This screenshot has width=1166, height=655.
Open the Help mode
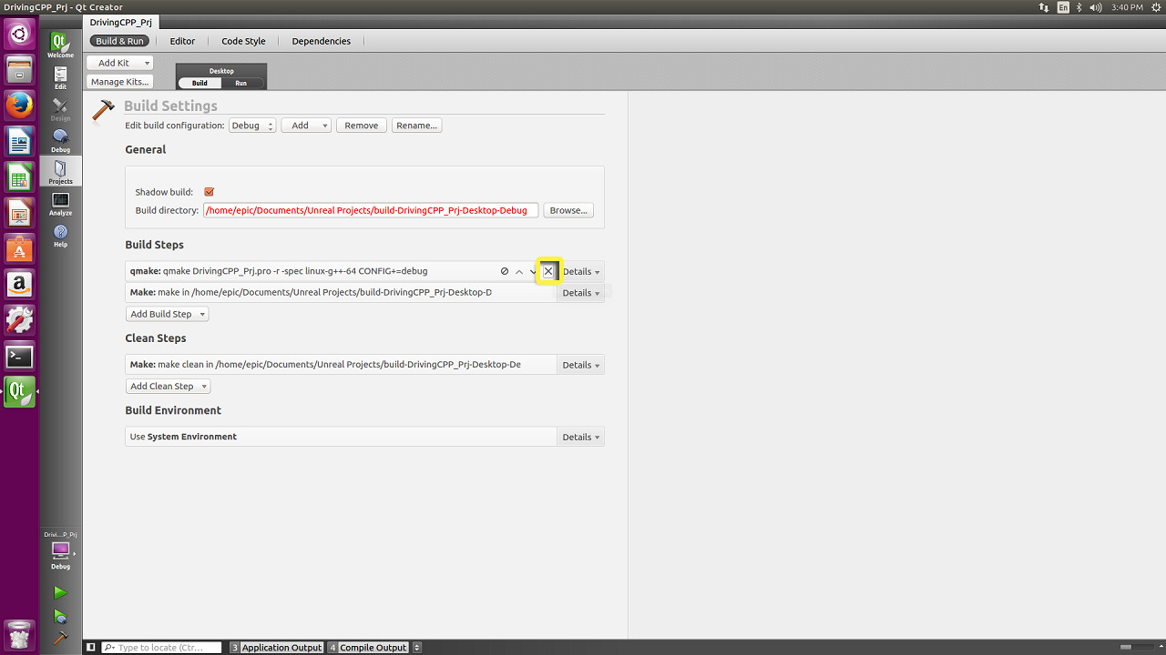point(60,235)
